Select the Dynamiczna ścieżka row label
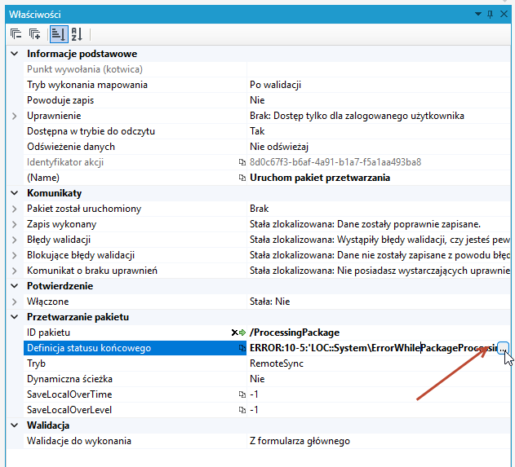 tap(69, 379)
